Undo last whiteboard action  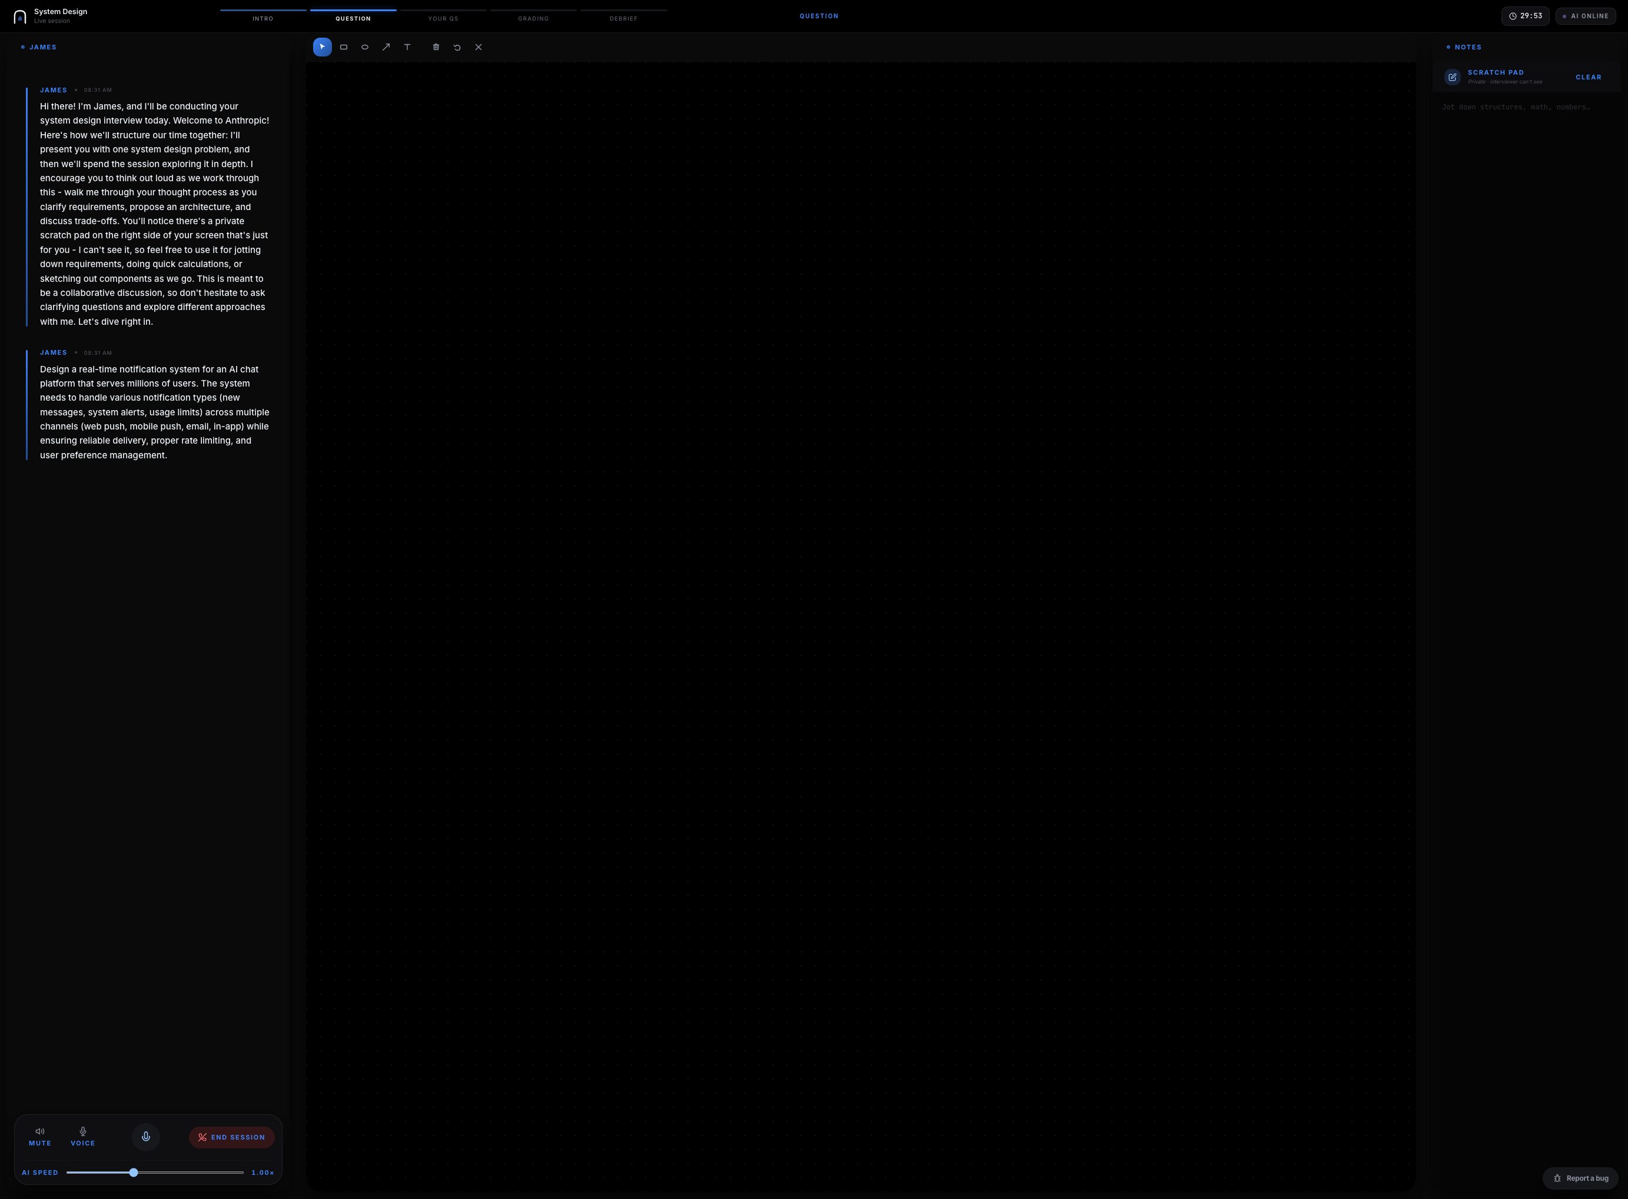(457, 47)
